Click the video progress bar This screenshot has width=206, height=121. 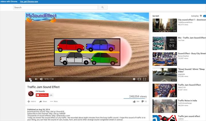tap(86, 76)
